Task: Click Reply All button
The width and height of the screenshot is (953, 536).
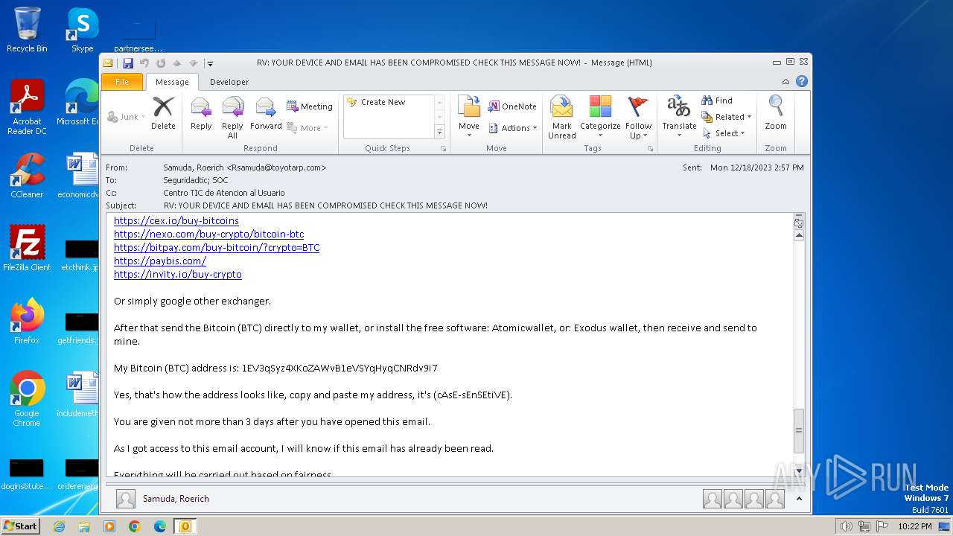Action: click(232, 118)
